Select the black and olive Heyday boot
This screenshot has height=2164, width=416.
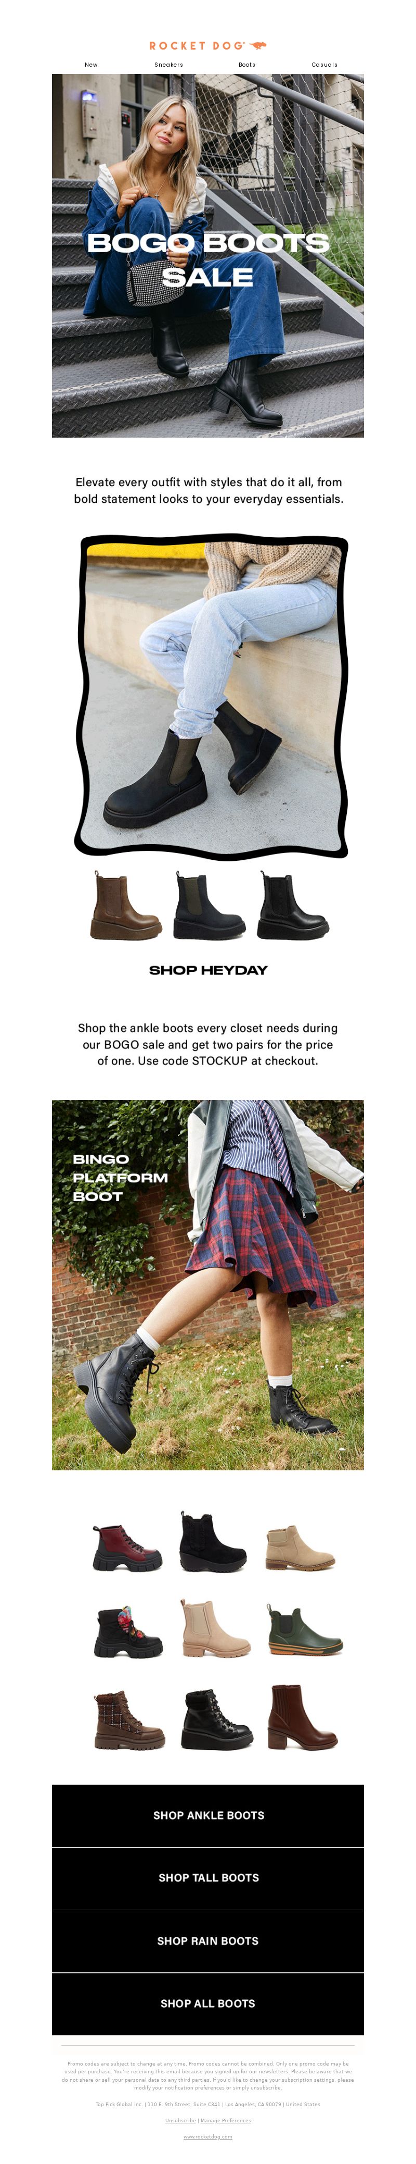click(209, 906)
